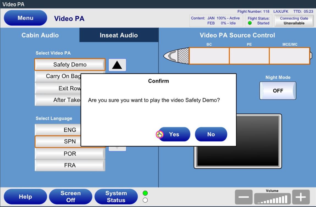
Task: Click the volume level bar indicator
Action: pos(272,198)
